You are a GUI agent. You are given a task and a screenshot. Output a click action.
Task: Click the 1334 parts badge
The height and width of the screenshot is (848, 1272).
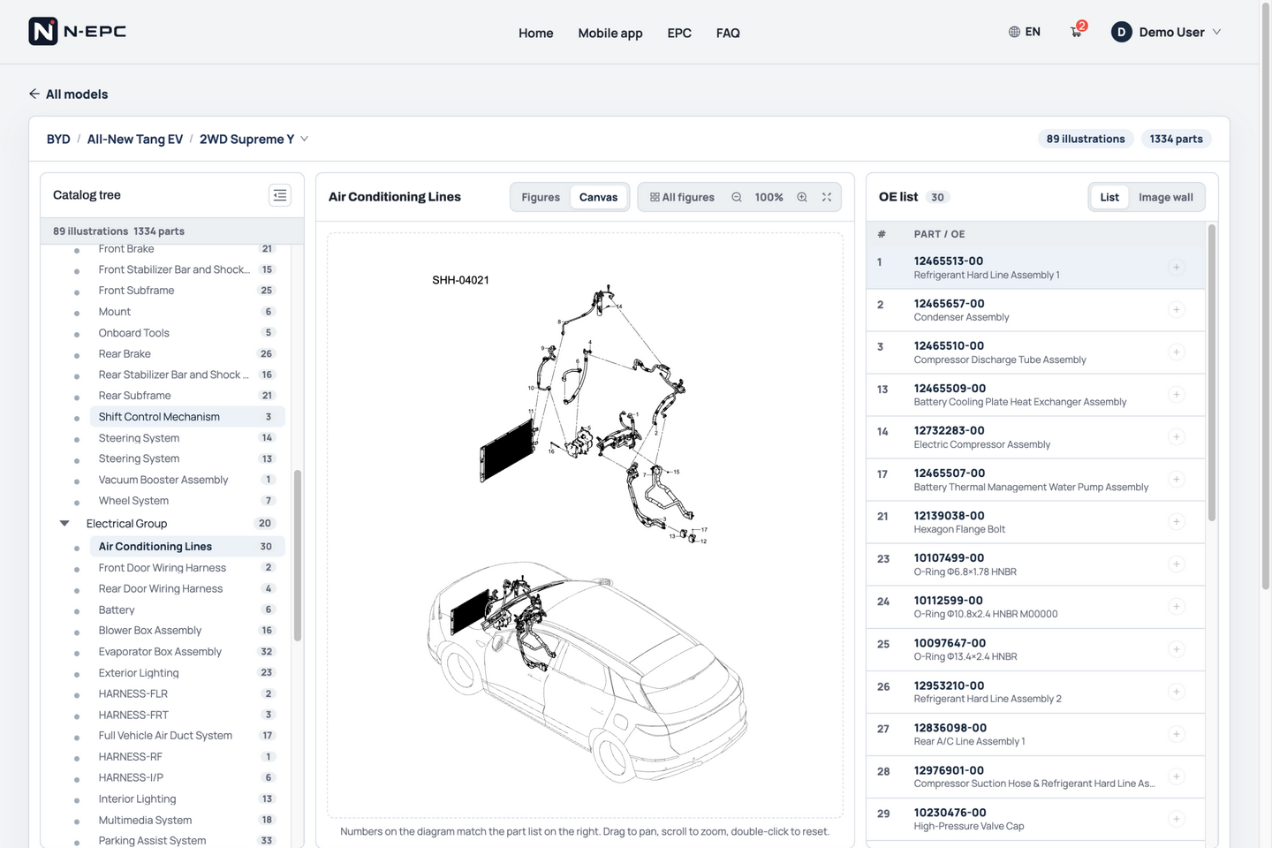(1176, 139)
